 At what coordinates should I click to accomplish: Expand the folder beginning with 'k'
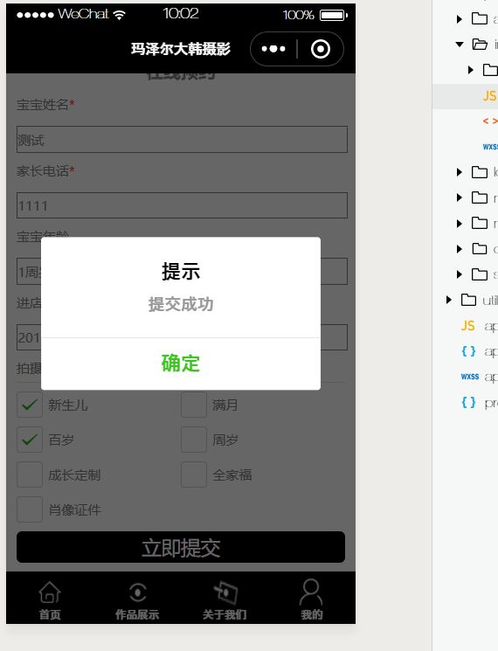[x=459, y=172]
